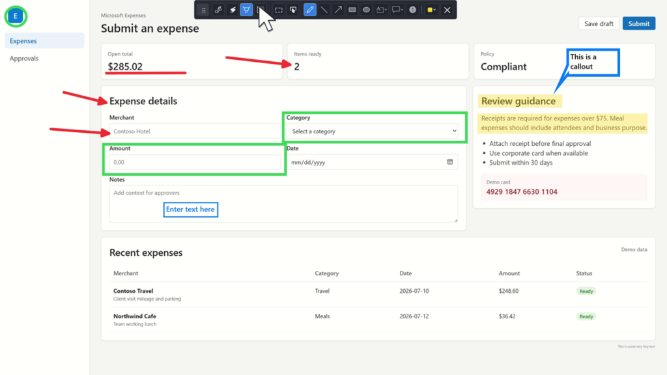The image size is (667, 375).
Task: Click the Items ready count 2
Action: click(297, 67)
